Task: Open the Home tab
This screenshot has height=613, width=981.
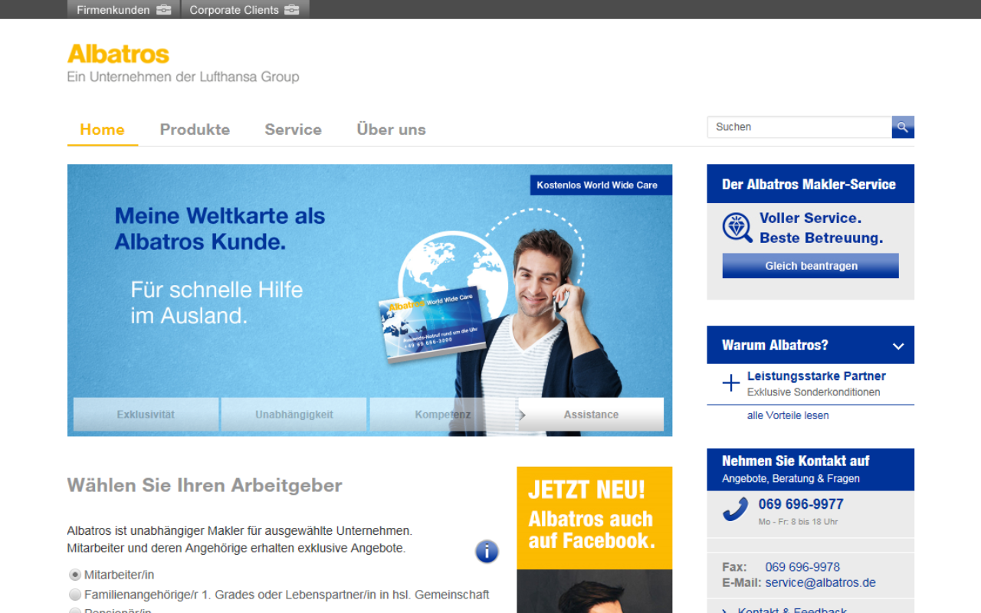Action: click(102, 129)
